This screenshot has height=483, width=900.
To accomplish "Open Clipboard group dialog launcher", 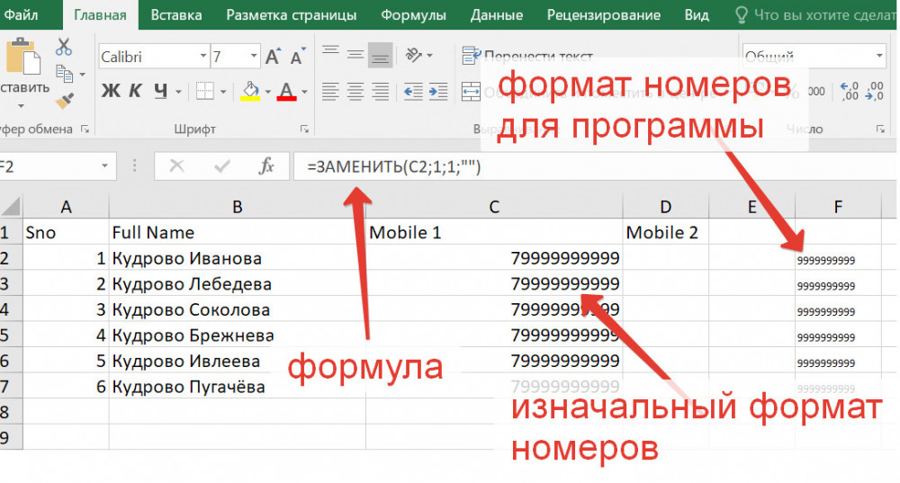I will pyautogui.click(x=85, y=130).
